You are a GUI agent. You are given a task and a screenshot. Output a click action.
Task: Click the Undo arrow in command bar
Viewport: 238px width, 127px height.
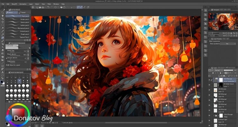pyautogui.click(x=48, y=7)
